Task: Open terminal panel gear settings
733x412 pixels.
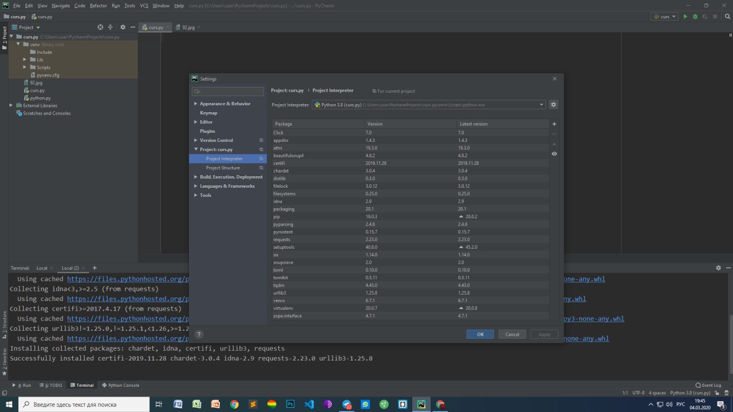Action: coord(718,268)
